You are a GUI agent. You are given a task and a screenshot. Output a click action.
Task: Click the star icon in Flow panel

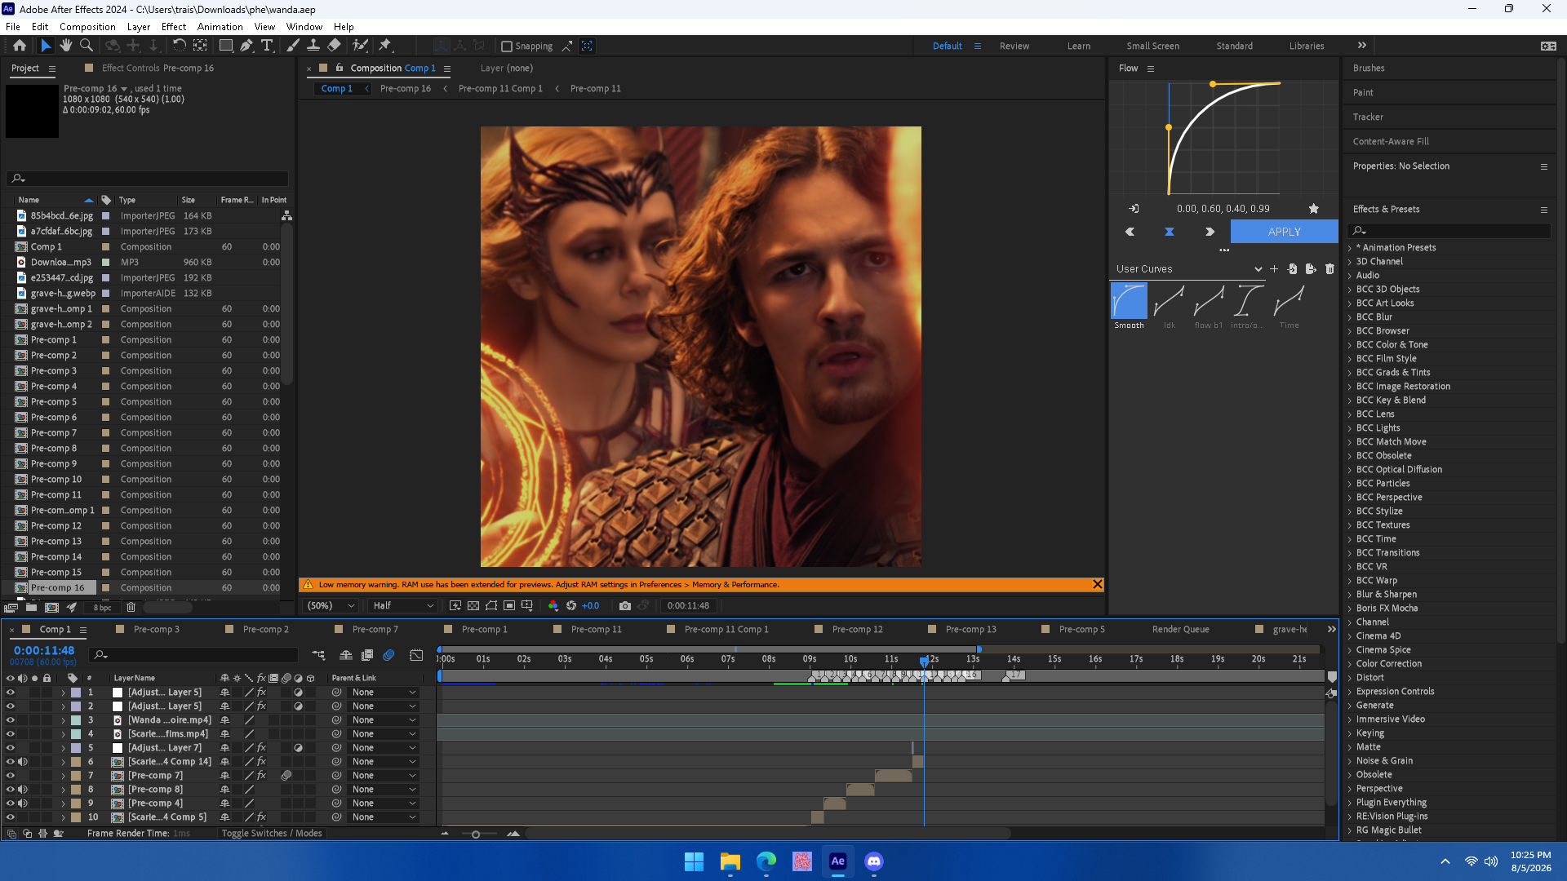[1314, 209]
